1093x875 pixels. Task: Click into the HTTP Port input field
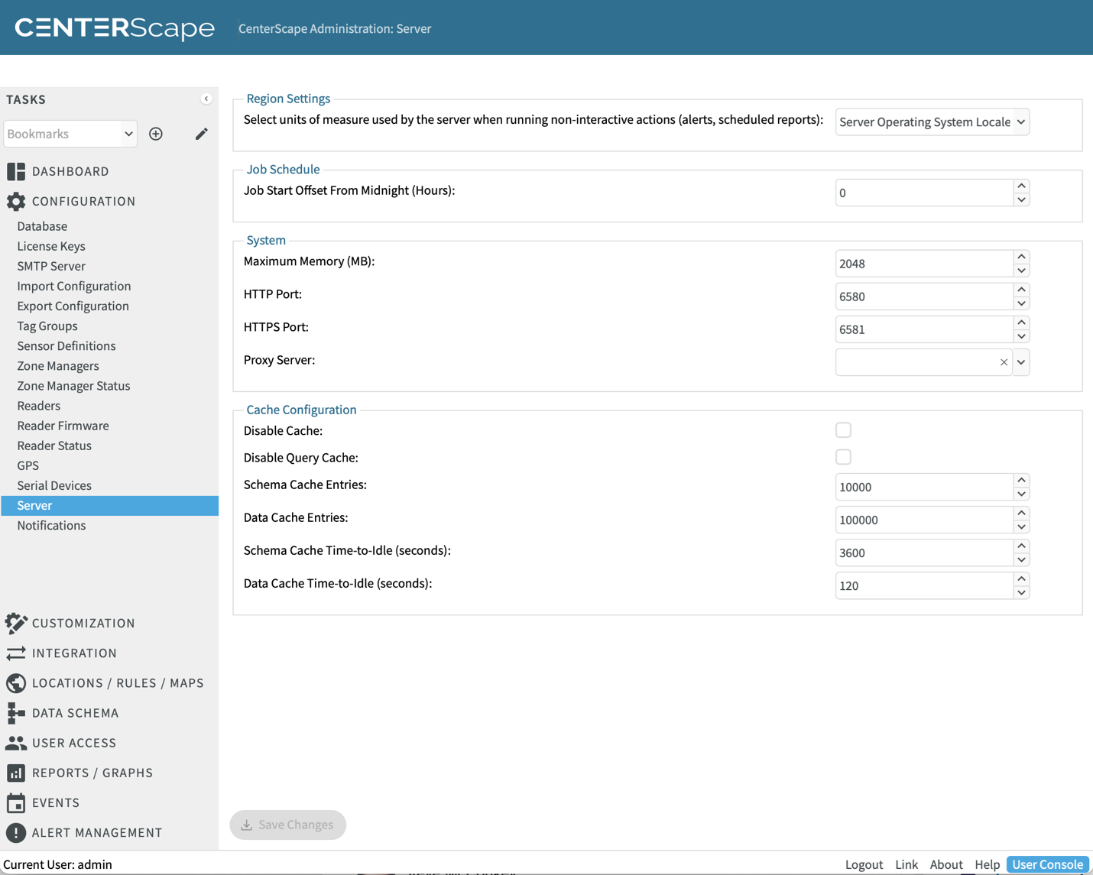pyautogui.click(x=923, y=297)
